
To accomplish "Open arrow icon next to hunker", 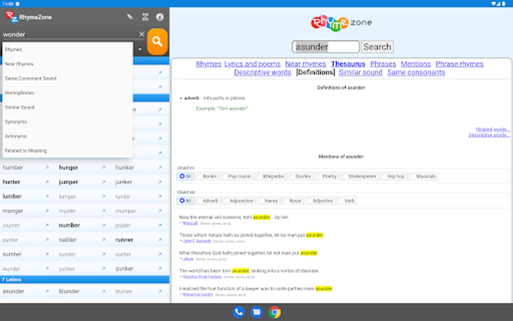I will [160, 167].
